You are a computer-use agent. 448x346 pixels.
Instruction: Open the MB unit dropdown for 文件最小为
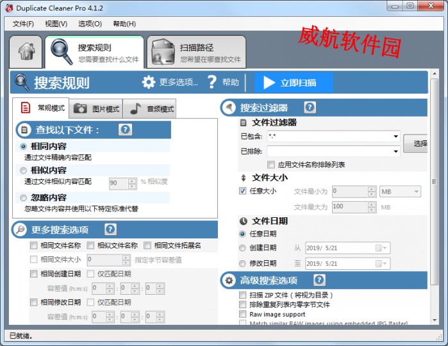400,192
